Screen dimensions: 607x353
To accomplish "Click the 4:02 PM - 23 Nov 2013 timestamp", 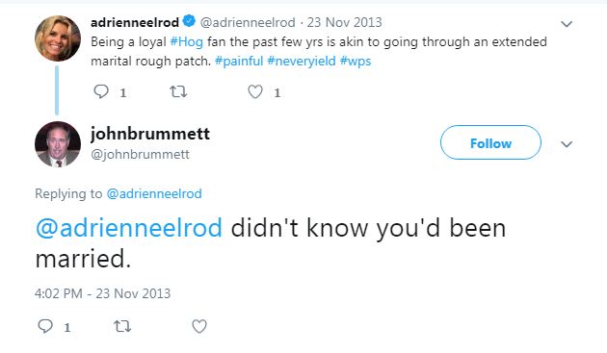I will (x=102, y=293).
